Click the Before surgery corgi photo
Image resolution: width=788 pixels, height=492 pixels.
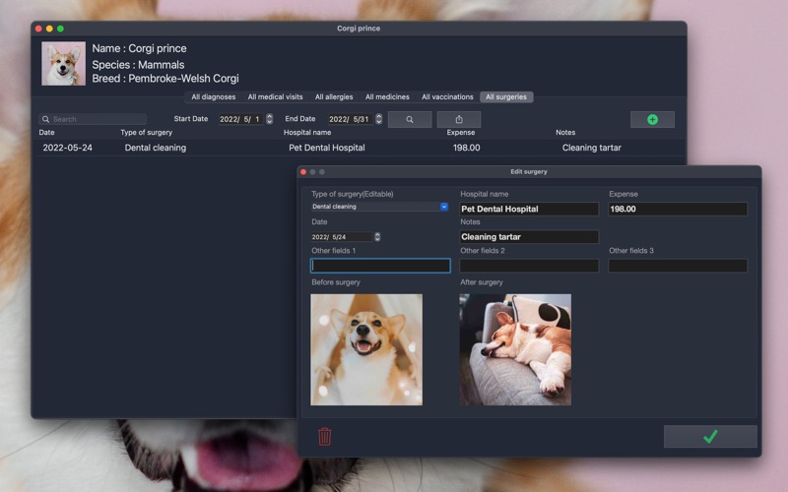pos(366,349)
